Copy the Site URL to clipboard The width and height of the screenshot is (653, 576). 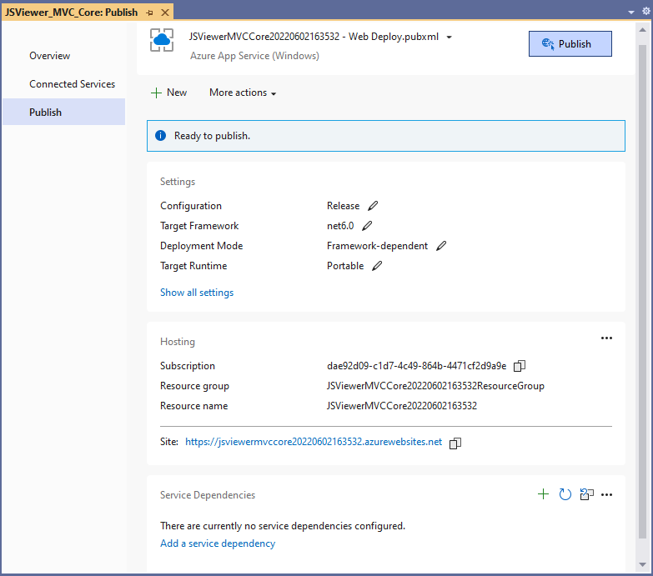point(455,443)
